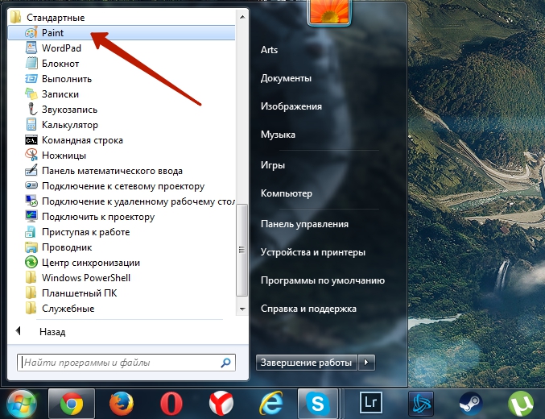Click scrollbar down arrow in program list
Viewport: 545px width, 419px height.
click(x=242, y=309)
